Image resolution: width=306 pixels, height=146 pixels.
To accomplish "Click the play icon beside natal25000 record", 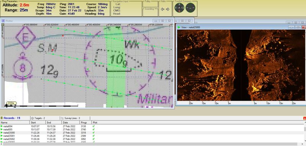I will click(2, 133).
